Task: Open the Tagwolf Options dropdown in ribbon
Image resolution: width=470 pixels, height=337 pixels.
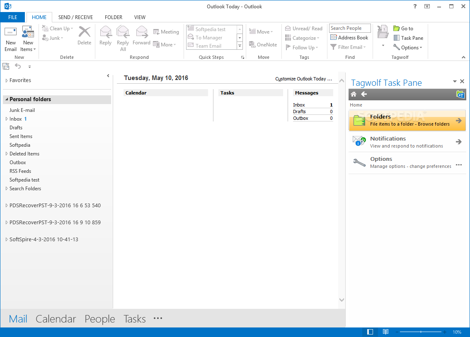Action: click(x=408, y=47)
